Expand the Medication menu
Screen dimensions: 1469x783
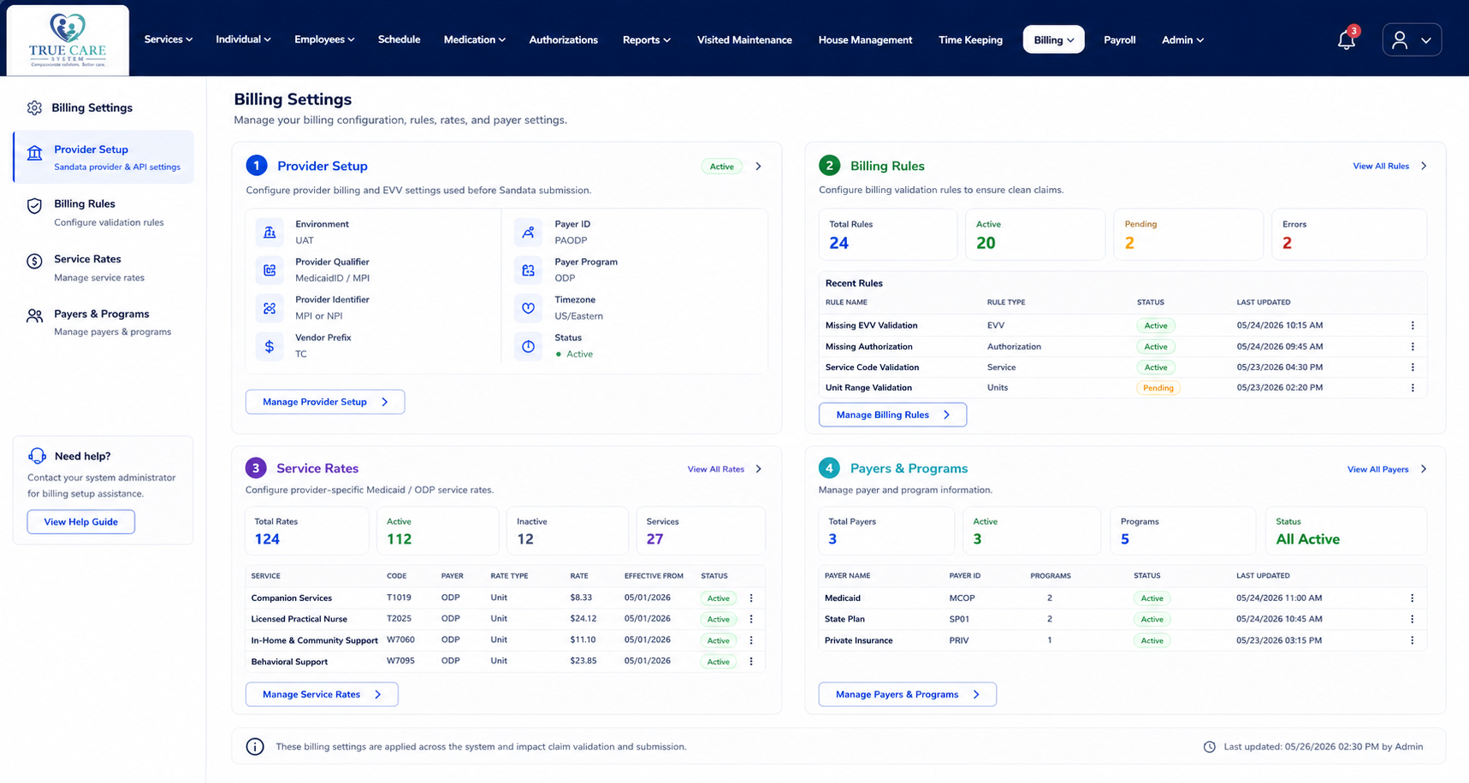click(x=475, y=39)
